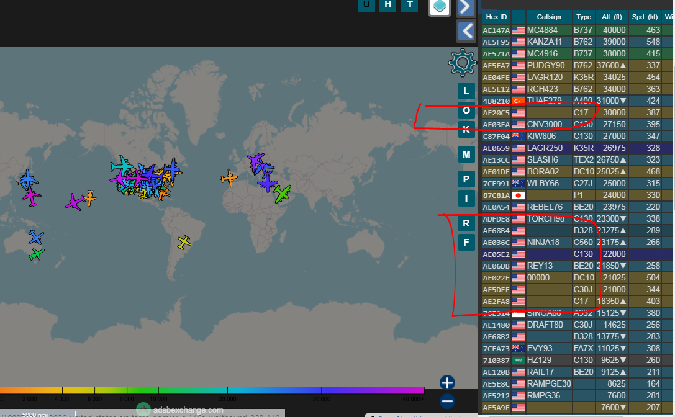Click the Turkish flag in row 4B8210
The width and height of the screenshot is (675, 417).
point(519,101)
